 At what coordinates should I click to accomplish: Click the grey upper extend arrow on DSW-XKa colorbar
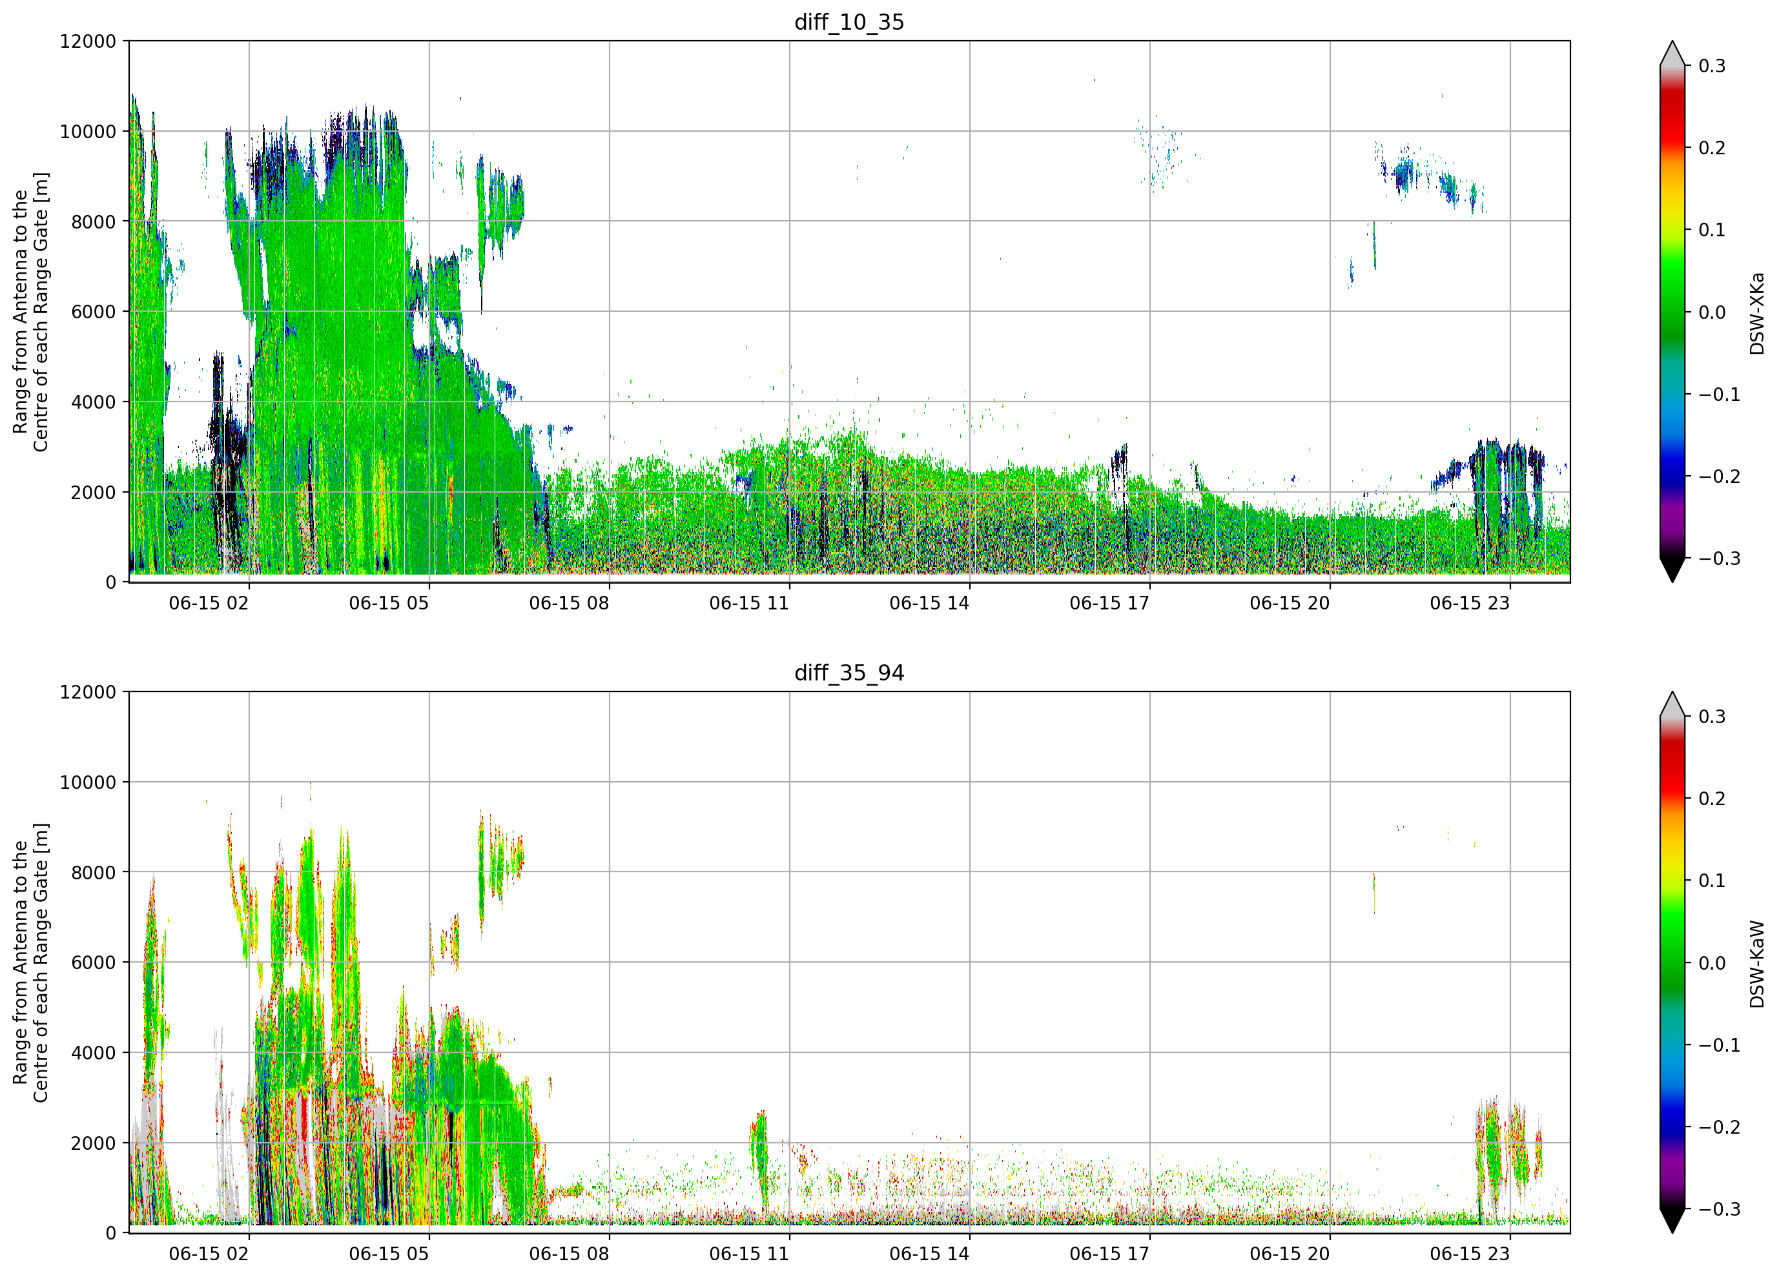[x=1672, y=55]
